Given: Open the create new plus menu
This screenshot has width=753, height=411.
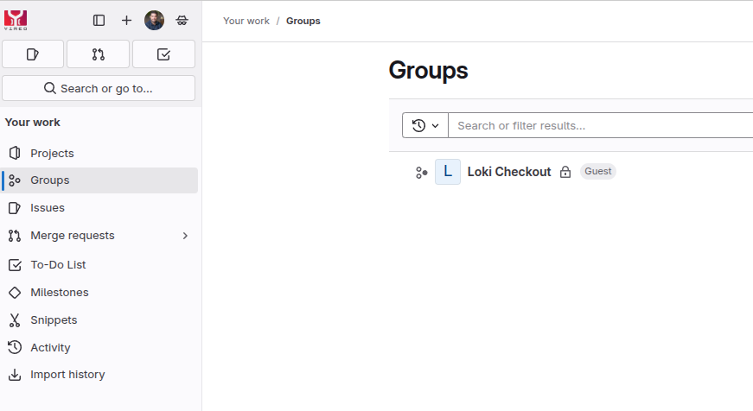Looking at the screenshot, I should [127, 20].
